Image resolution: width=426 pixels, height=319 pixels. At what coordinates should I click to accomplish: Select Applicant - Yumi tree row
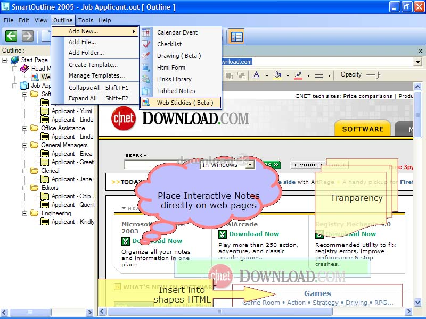click(x=72, y=111)
